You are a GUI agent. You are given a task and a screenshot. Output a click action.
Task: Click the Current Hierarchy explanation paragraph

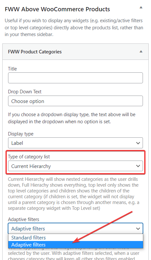pos(74,194)
